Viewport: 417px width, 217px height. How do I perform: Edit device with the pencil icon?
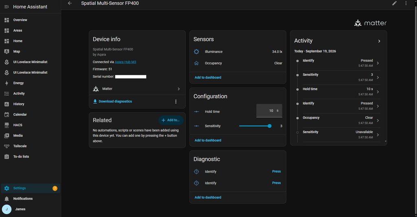click(394, 3)
